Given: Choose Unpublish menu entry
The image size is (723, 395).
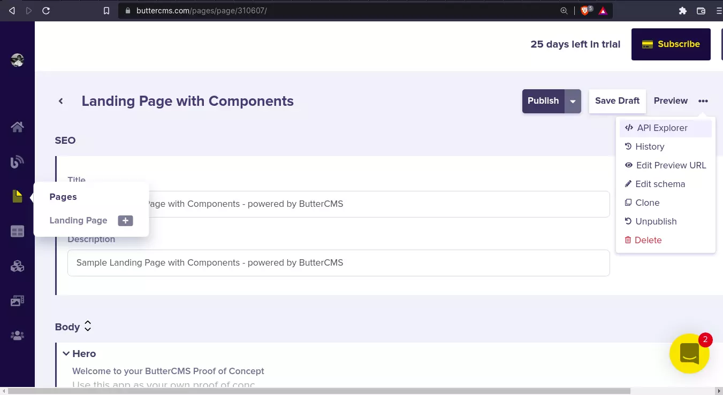Looking at the screenshot, I should 666,221.
